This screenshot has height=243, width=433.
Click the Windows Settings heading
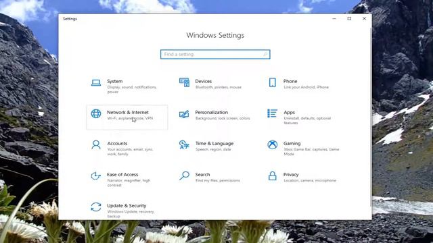click(215, 35)
